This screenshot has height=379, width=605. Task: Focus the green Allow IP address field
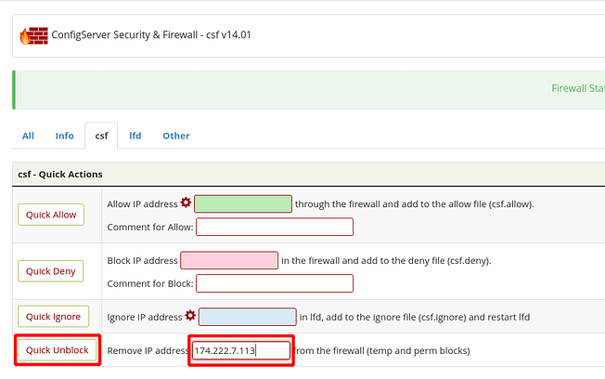(243, 203)
